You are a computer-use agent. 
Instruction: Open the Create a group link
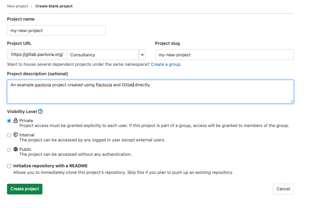pyautogui.click(x=166, y=64)
